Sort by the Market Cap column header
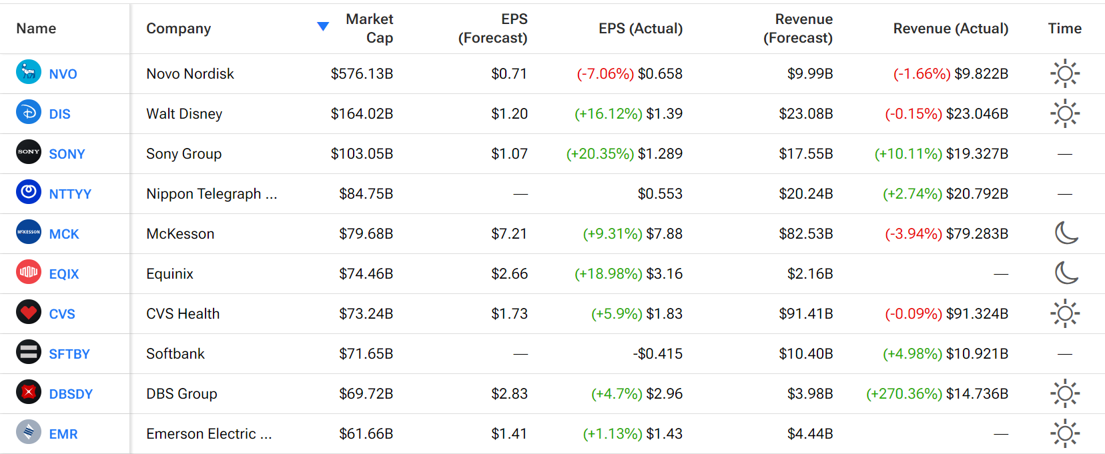Viewport: 1105px width, 454px height. (x=369, y=29)
